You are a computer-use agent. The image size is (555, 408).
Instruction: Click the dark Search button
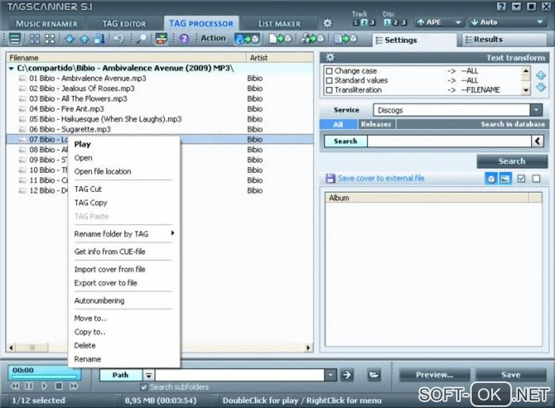coord(512,162)
